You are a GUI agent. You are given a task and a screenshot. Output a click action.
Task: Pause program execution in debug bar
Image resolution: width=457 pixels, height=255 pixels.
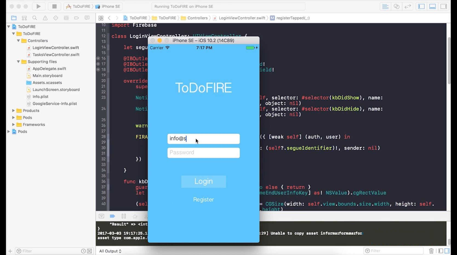tap(124, 216)
